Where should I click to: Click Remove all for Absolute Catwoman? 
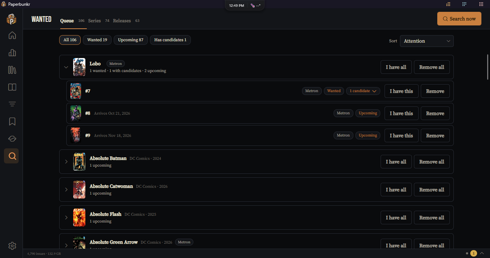(432, 190)
